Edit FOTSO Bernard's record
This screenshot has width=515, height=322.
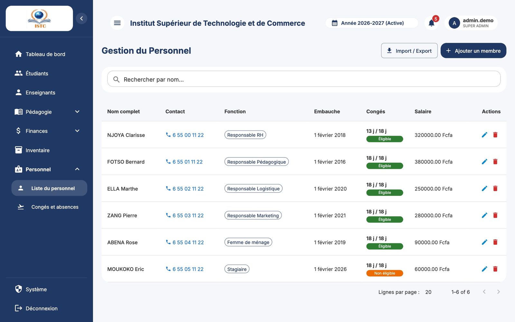[x=484, y=162]
